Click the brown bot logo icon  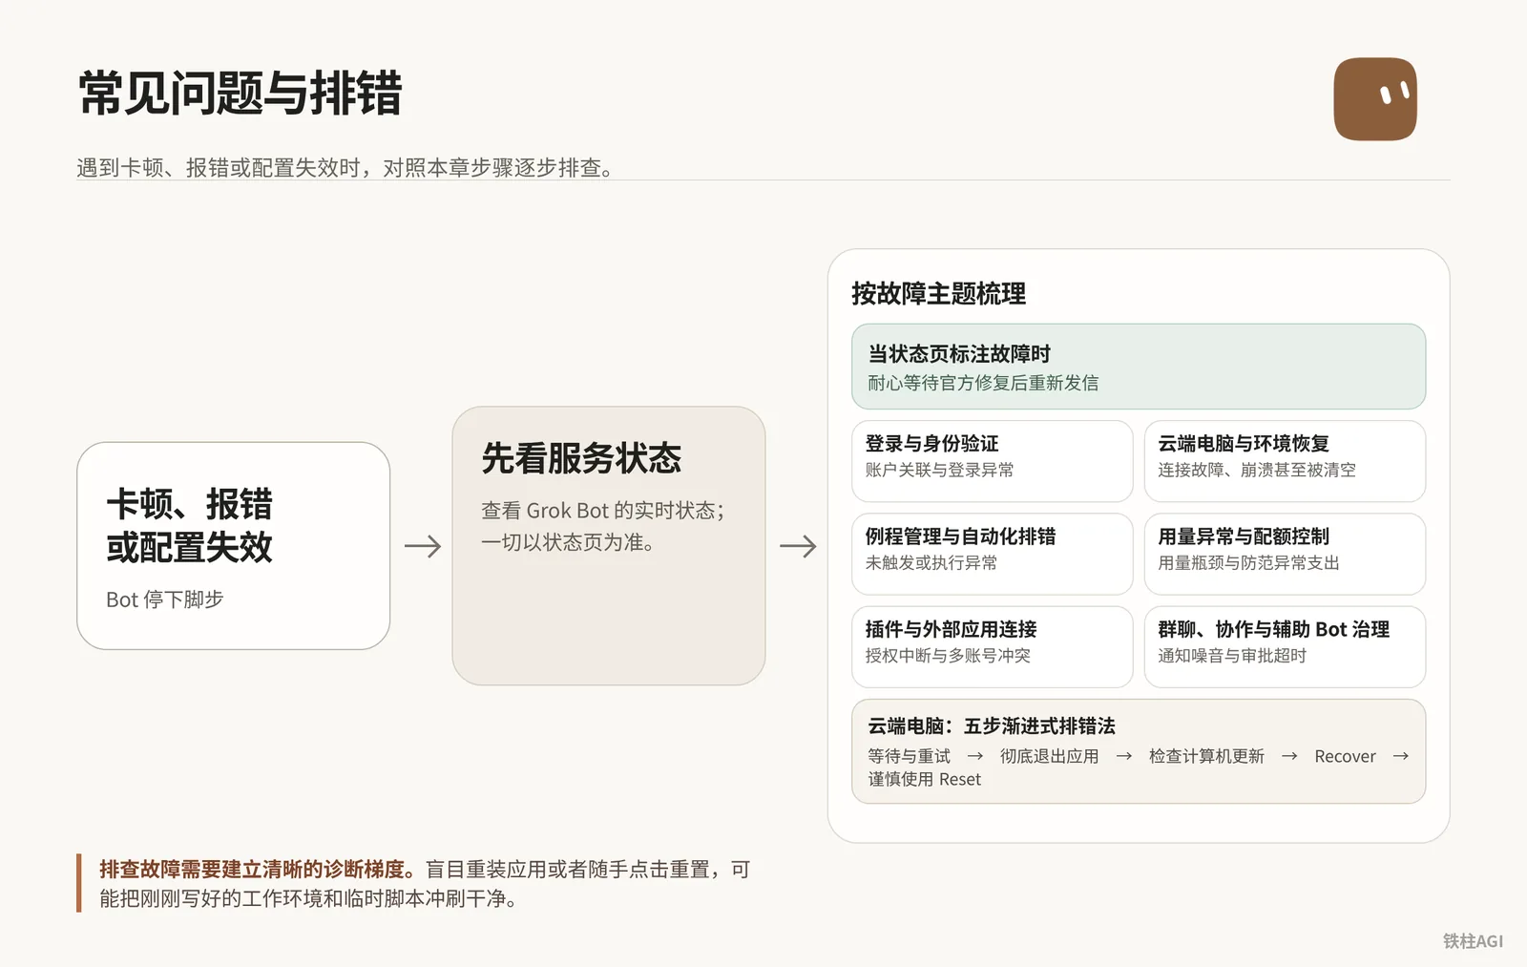(x=1375, y=99)
